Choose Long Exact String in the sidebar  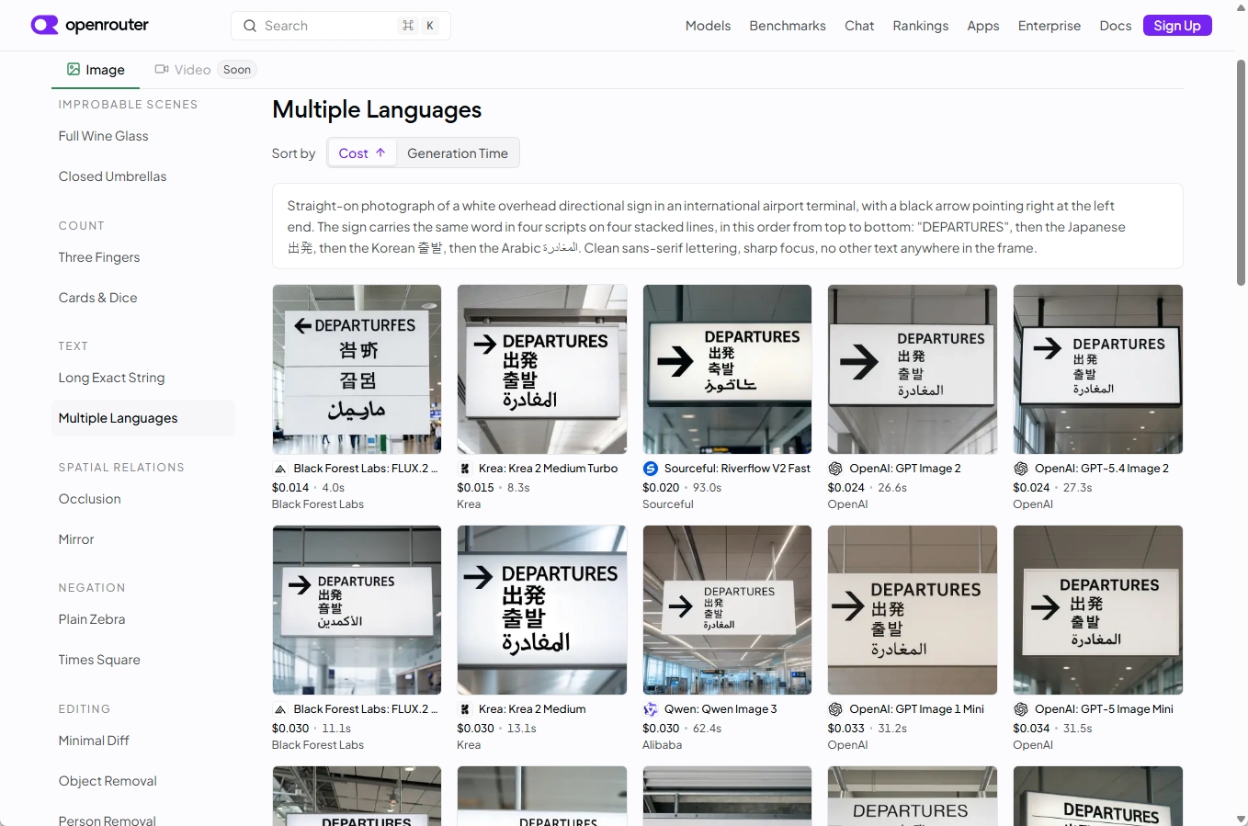click(143, 378)
